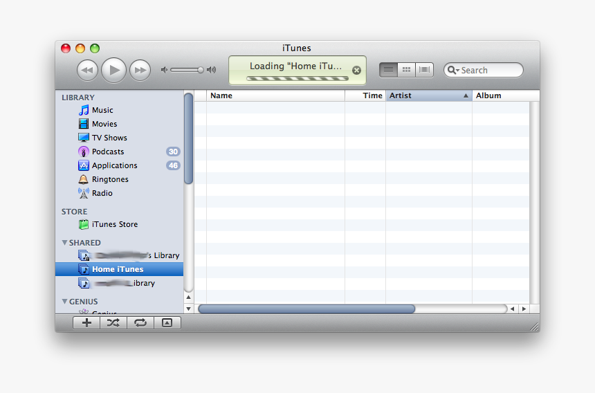Viewport: 595px width, 393px height.
Task: Click the sidebar scroll up arrow
Action: click(x=189, y=297)
